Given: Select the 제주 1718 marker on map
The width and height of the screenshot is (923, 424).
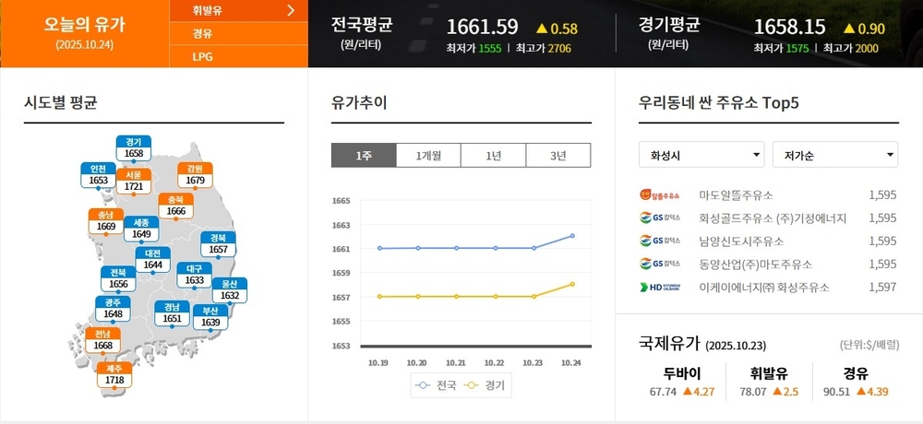Looking at the screenshot, I should point(114,374).
